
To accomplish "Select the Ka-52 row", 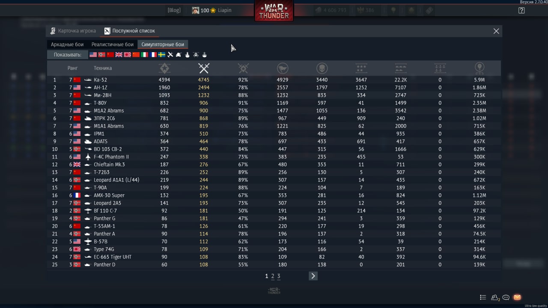I will tap(274, 80).
